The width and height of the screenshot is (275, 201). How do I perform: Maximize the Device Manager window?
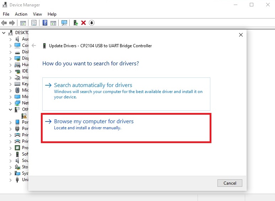coord(252,5)
